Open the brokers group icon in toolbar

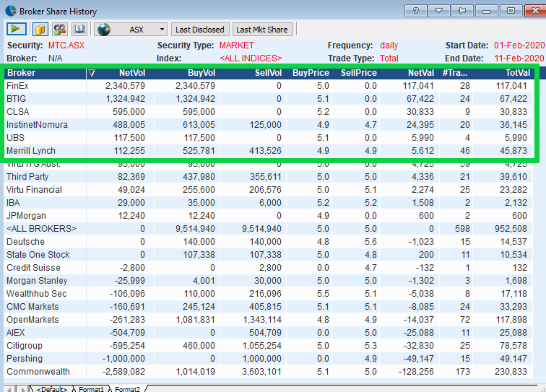pos(59,30)
